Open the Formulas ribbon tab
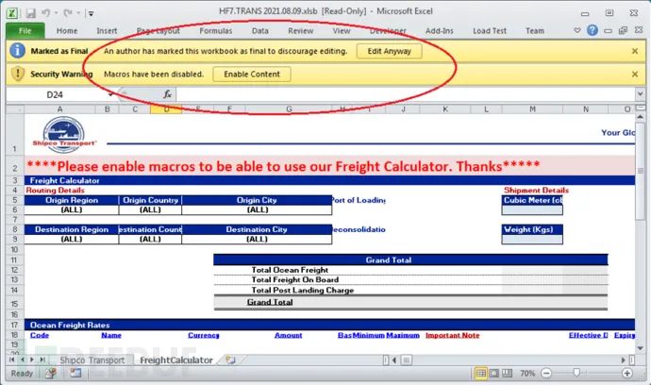 (x=215, y=31)
